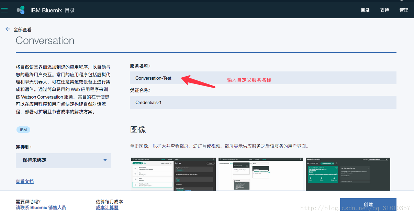
Task: Open the Car Dashboard Sample screenshot thumbnail
Action: 173,174
